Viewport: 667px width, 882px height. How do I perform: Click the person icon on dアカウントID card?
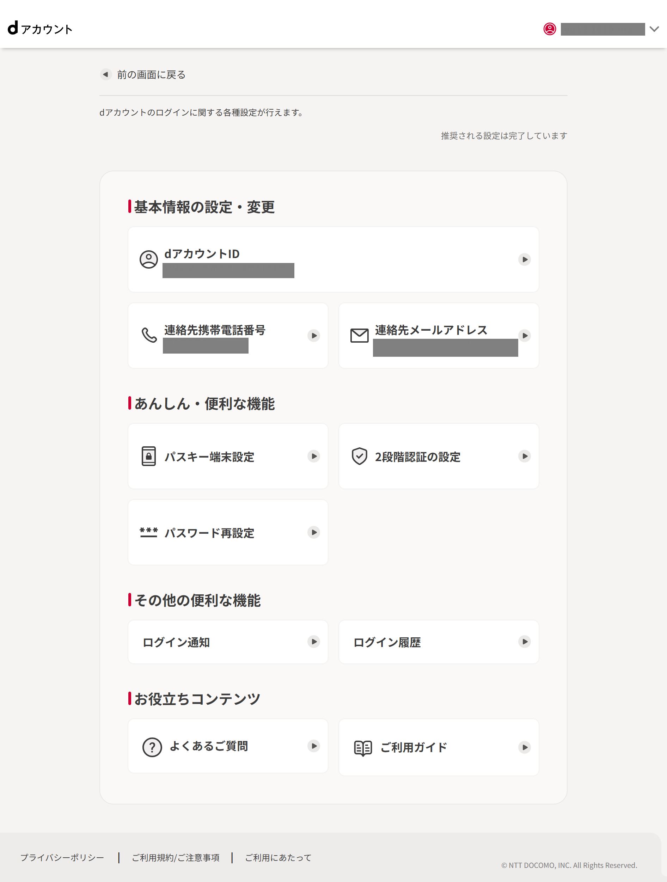149,259
